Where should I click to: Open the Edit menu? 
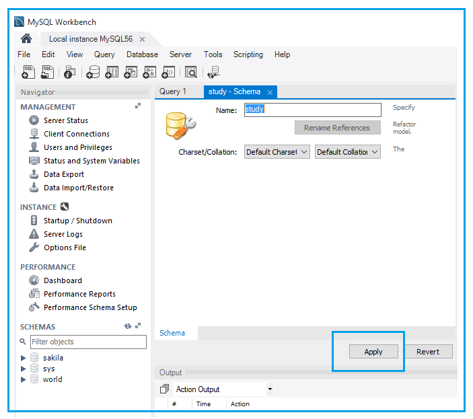pos(48,54)
